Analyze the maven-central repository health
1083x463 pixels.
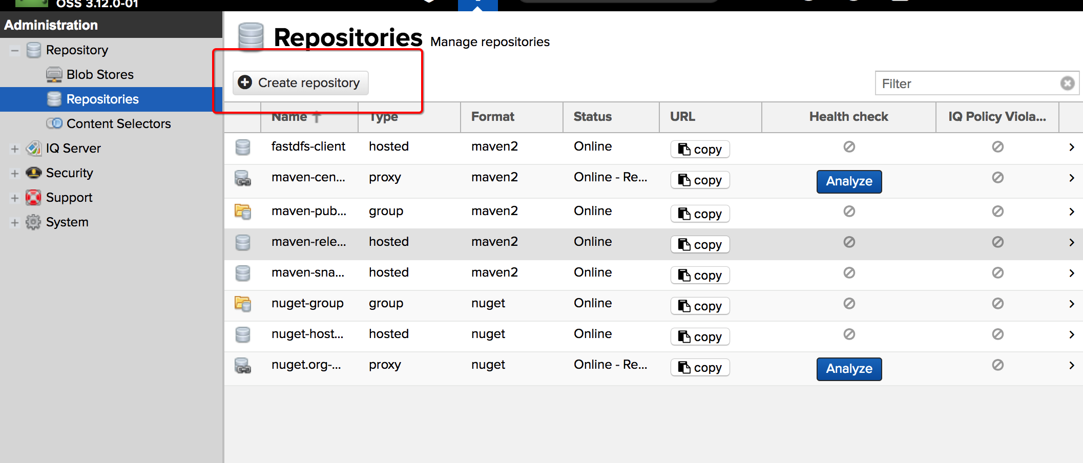point(849,181)
